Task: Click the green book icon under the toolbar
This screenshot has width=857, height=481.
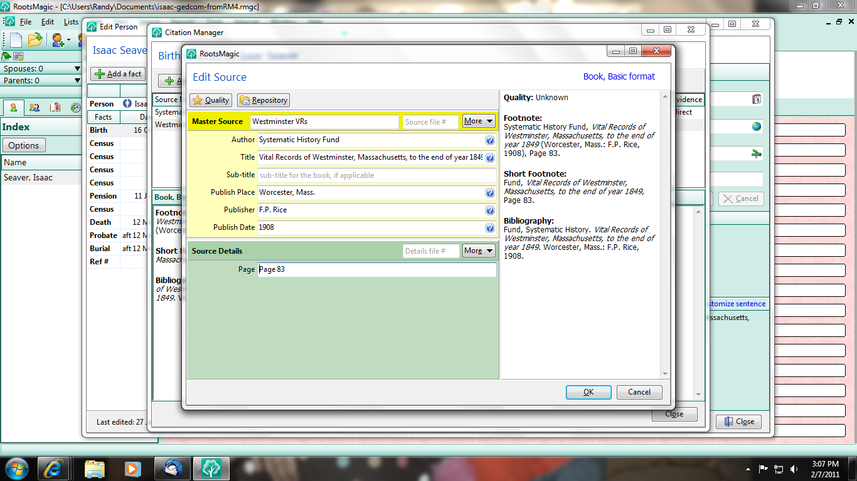Action: [x=6, y=56]
